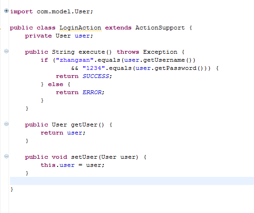254x213 pixels.
Task: Click the Exception type name
Action: click(x=160, y=52)
